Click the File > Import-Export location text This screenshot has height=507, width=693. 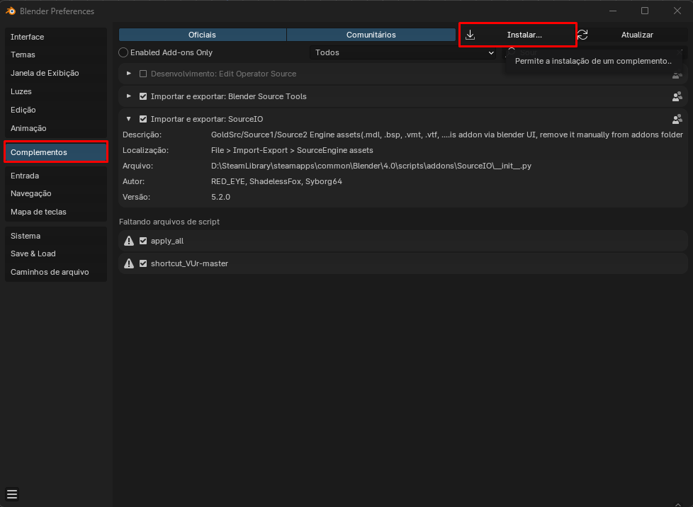point(292,151)
